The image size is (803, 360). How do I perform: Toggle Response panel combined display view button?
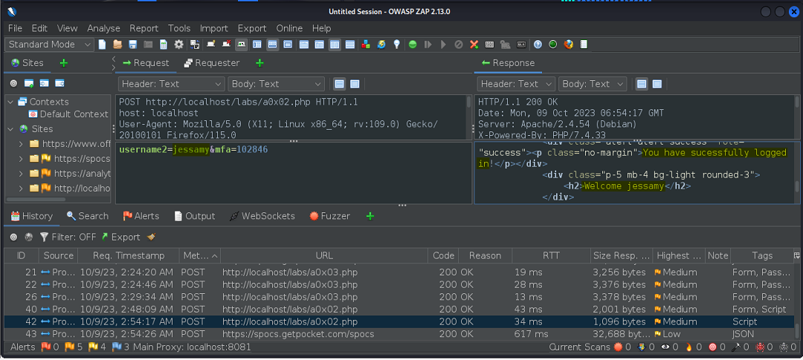pyautogui.click(x=657, y=84)
